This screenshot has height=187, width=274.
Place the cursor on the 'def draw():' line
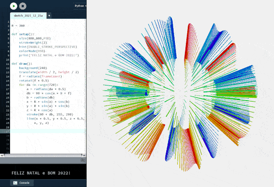tap(21, 64)
